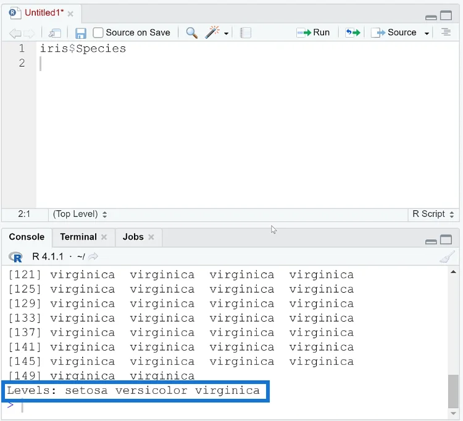View current working directory arrow icon
463x421 pixels.
[93, 256]
